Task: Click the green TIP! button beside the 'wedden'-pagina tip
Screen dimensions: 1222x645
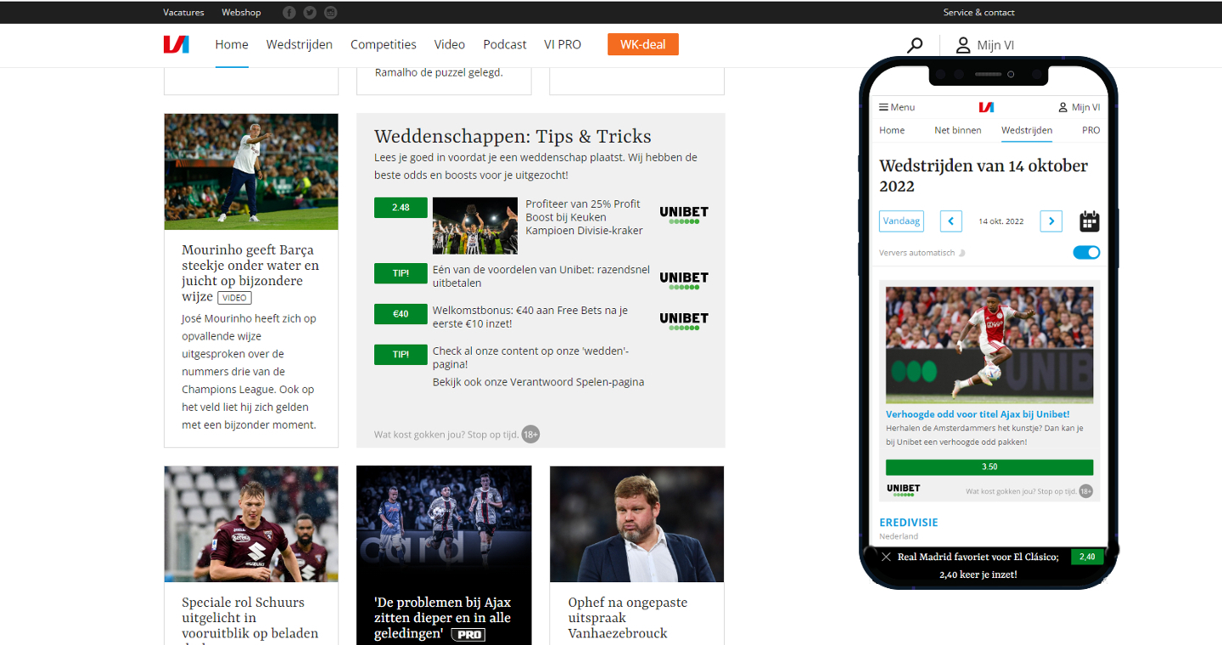Action: click(401, 355)
